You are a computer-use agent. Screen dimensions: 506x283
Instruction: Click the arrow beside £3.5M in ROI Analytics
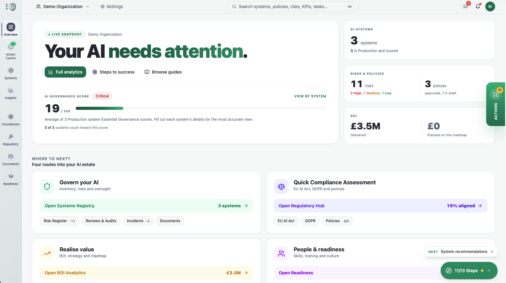pyautogui.click(x=246, y=273)
